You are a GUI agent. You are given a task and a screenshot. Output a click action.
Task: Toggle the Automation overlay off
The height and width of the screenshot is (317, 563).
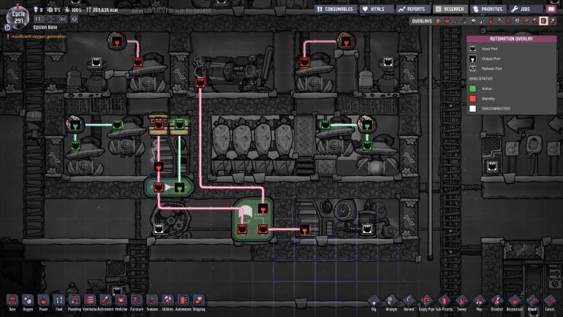(x=543, y=21)
